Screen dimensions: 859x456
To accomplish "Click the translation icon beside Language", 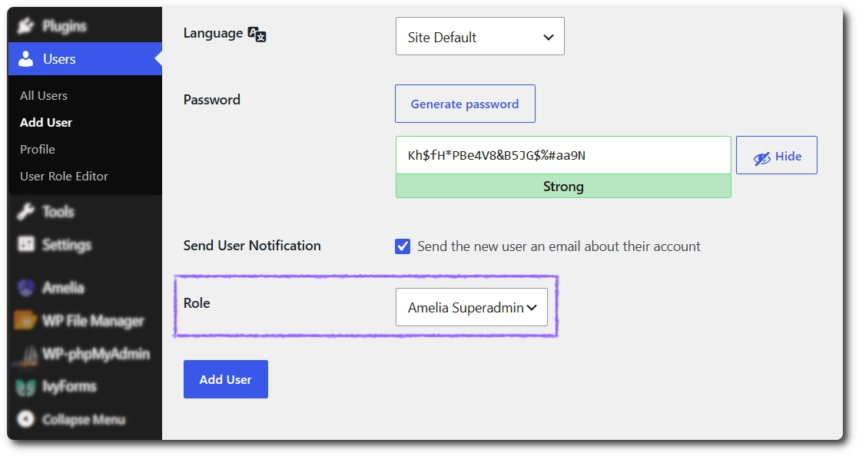I will pyautogui.click(x=257, y=34).
